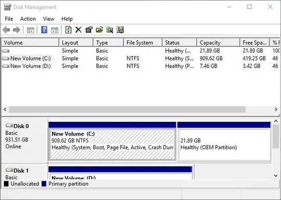Click the 21.89 GB capacity cell in list
Image resolution: width=281 pixels, height=200 pixels.
point(210,51)
